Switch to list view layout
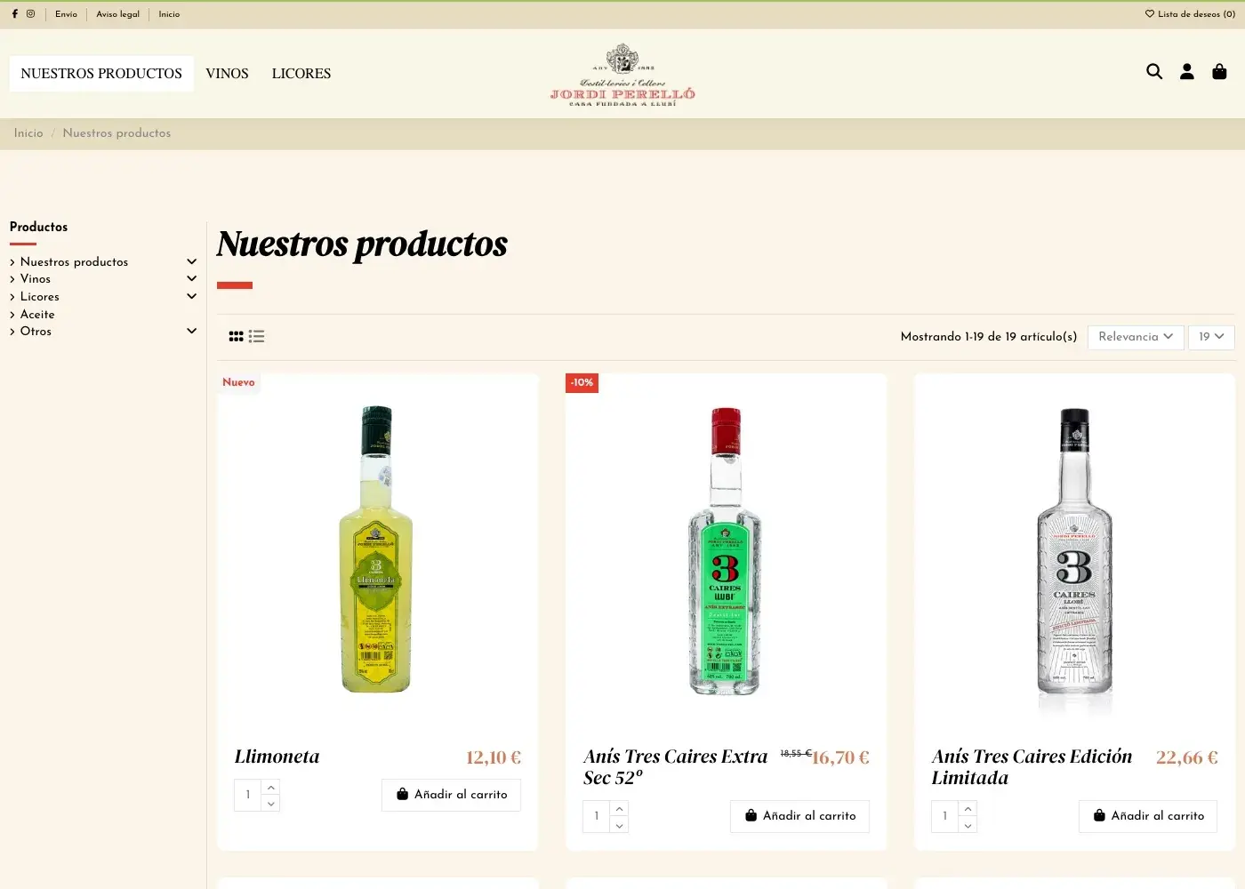Screen dimensions: 1245x889 [256, 336]
